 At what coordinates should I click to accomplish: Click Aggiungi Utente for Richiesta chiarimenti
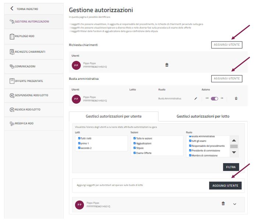227,45
